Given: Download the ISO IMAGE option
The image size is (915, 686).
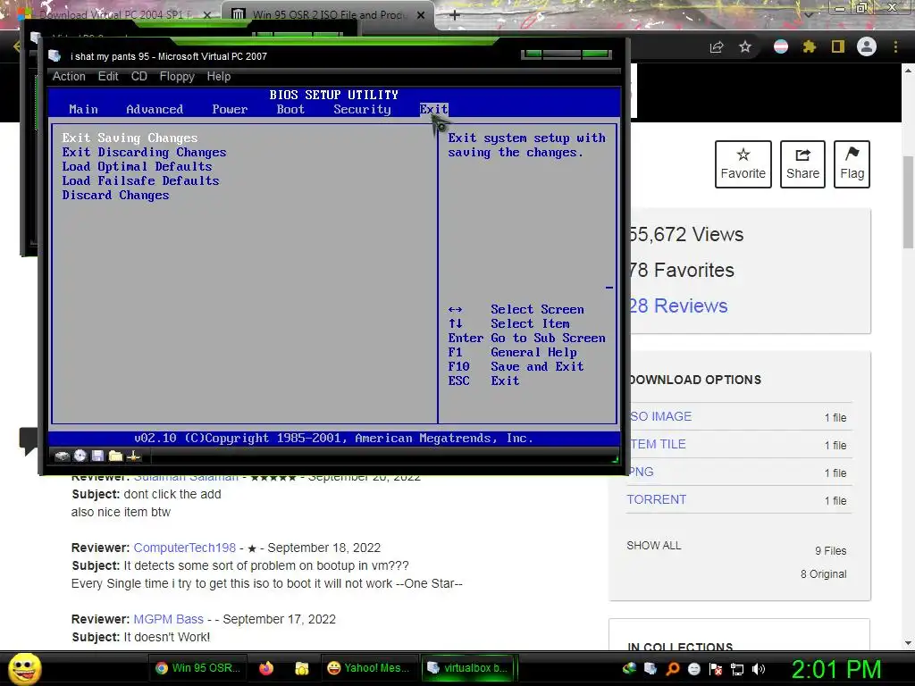Looking at the screenshot, I should 660,416.
